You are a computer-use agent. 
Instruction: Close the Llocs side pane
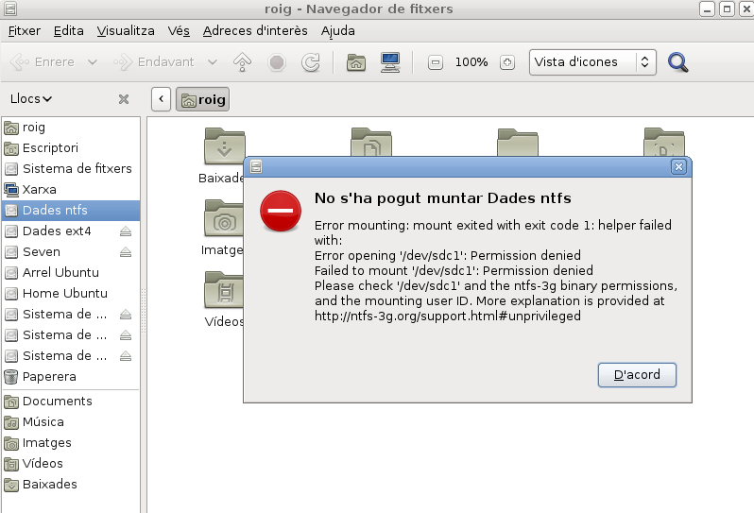[124, 99]
